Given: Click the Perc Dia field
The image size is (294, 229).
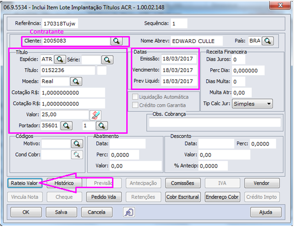Looking at the screenshot, I should coord(248,70).
